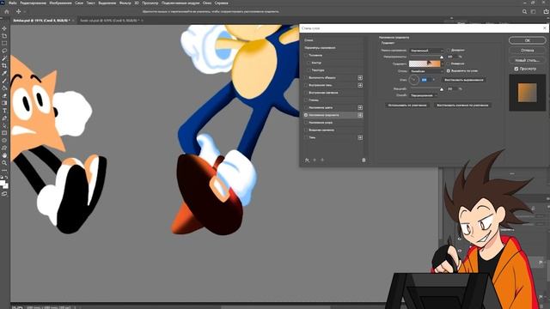This screenshot has width=550, height=309.
Task: Click the gradient swatch to edit gradient
Action: [x=425, y=64]
